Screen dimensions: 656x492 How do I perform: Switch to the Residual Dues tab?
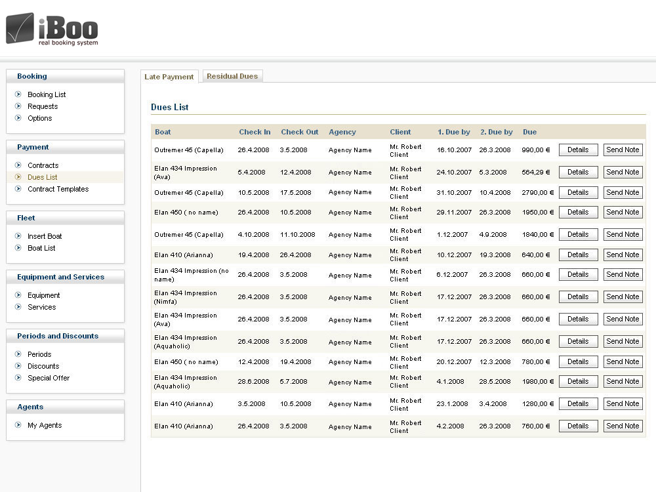click(x=232, y=76)
